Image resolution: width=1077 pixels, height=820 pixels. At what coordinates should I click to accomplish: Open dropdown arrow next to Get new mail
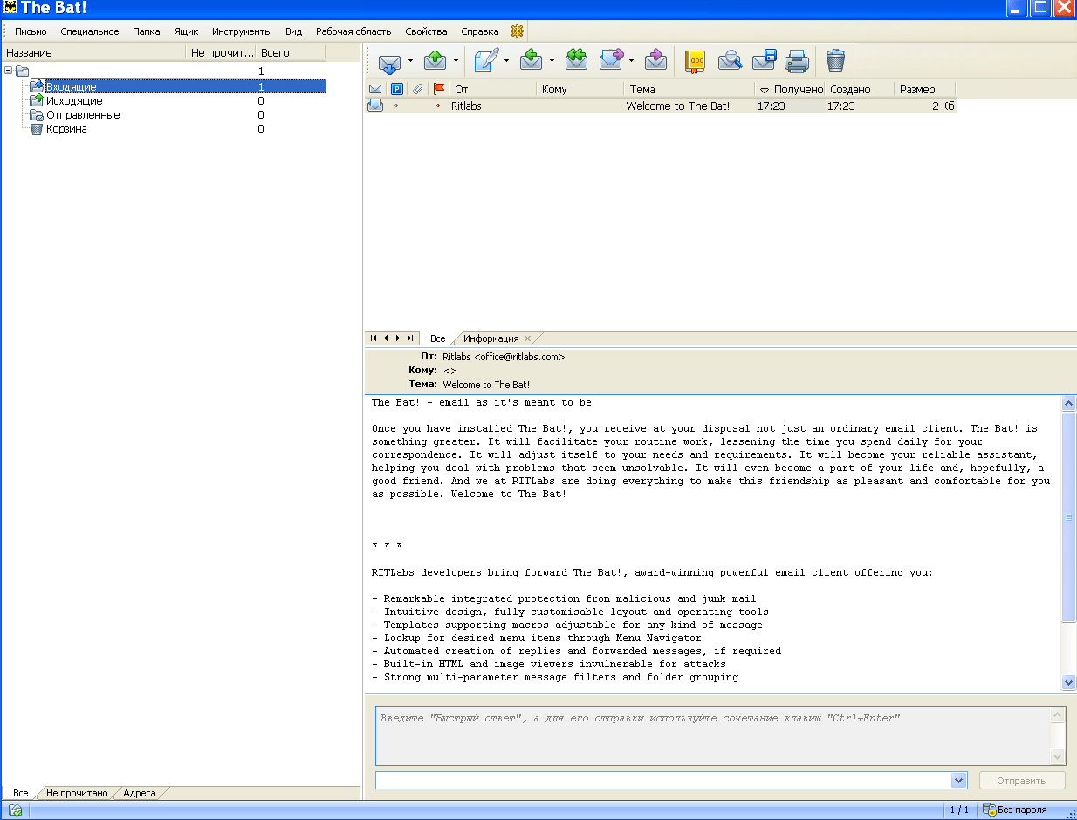[409, 62]
